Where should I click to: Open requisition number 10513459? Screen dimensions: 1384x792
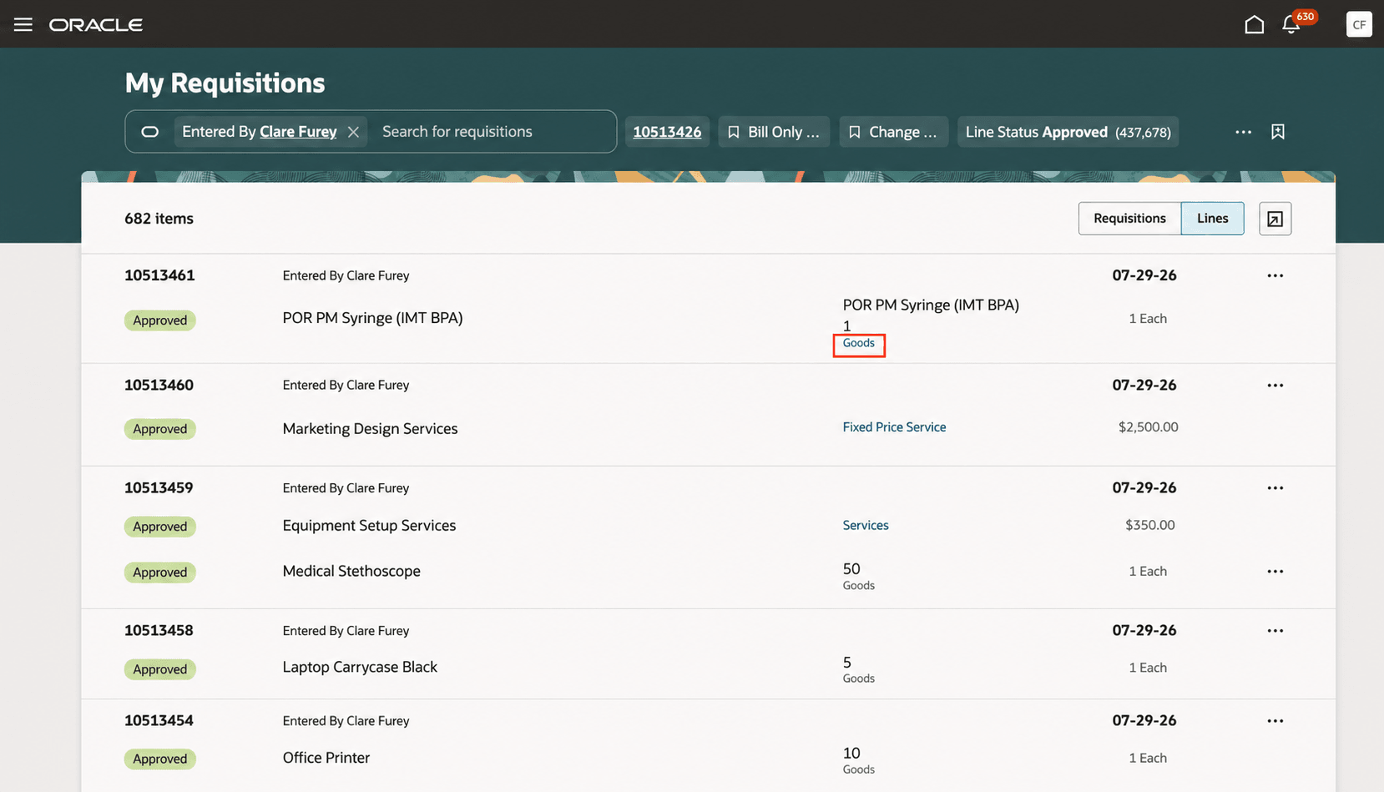coord(159,488)
